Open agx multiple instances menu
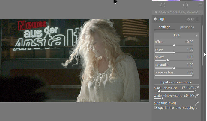Image resolution: width=207 pixels, height=121 pixels. coord(188,19)
